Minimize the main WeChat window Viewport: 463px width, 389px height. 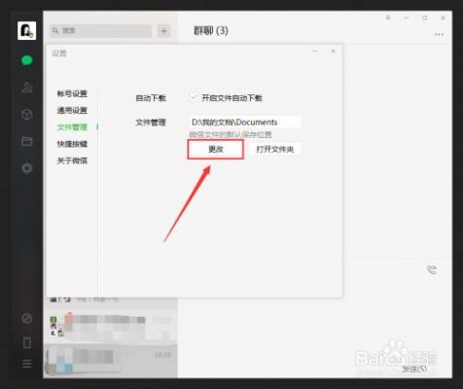click(407, 18)
